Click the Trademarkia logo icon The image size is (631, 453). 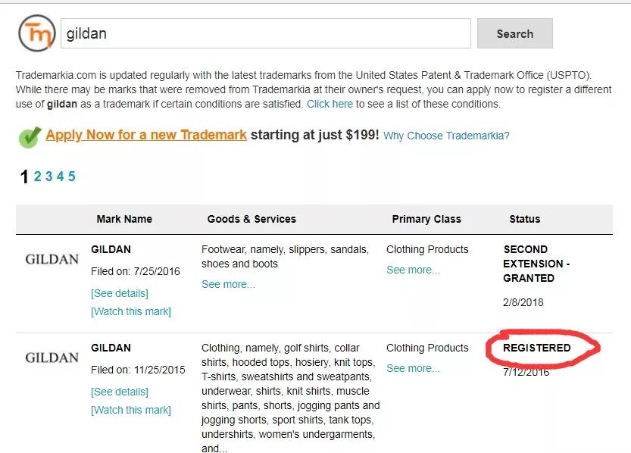(37, 33)
